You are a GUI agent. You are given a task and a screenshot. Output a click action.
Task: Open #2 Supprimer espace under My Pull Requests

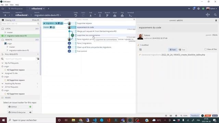click(16, 70)
